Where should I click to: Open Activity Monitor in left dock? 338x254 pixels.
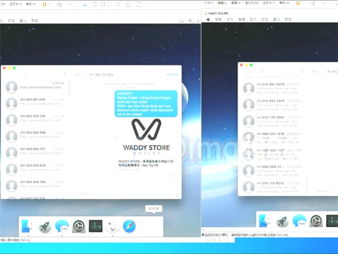click(x=95, y=227)
